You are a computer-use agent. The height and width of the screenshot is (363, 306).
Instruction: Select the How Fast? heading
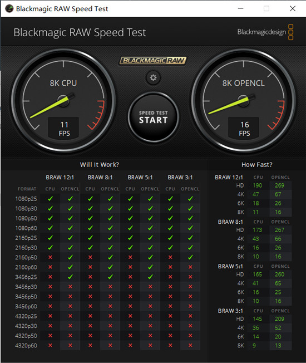(256, 165)
